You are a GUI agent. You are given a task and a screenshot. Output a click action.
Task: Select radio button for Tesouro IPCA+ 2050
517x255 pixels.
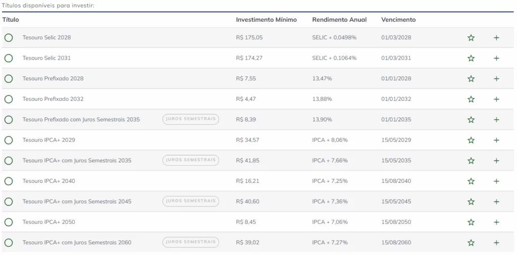[9, 222]
